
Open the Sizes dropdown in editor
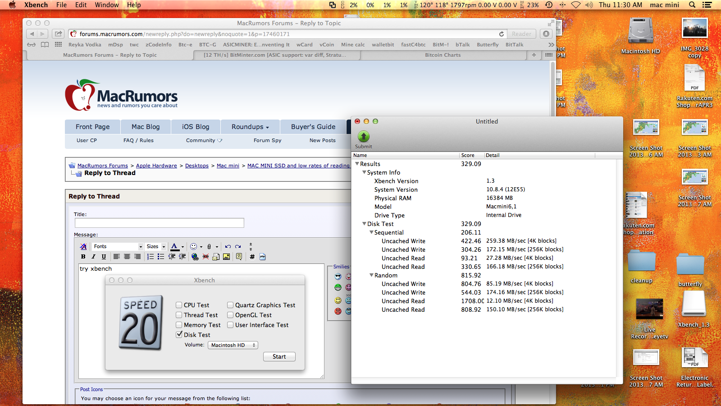pyautogui.click(x=156, y=246)
